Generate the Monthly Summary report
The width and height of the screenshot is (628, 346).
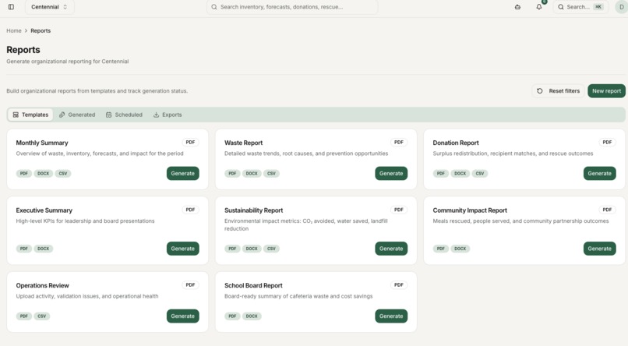click(182, 174)
